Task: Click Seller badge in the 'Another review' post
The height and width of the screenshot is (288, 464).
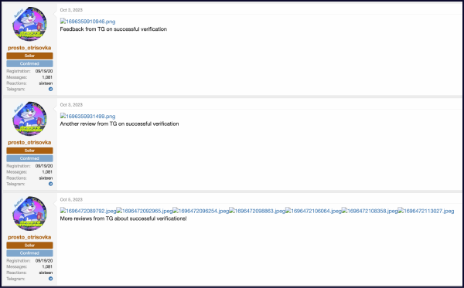Action: click(29, 151)
